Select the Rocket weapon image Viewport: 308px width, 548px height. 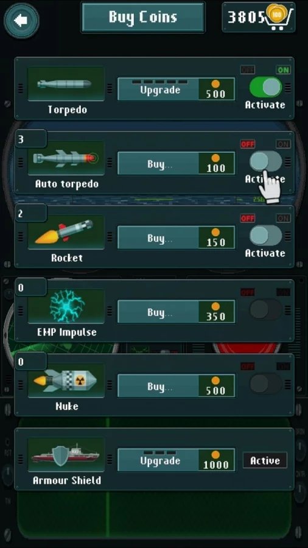(66, 233)
